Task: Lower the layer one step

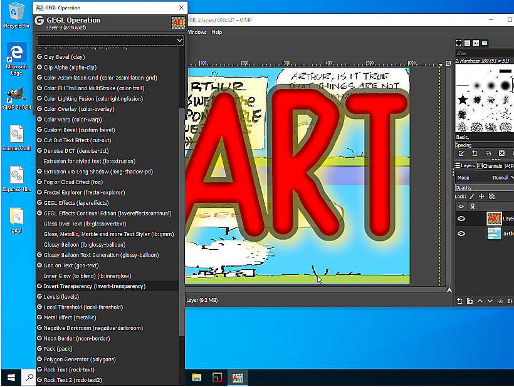Action: click(490, 301)
